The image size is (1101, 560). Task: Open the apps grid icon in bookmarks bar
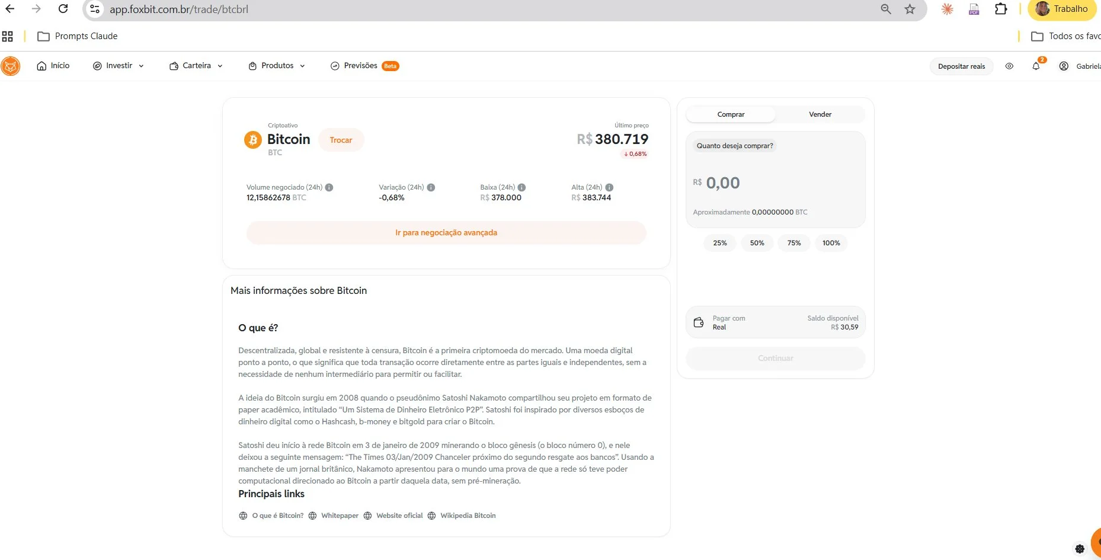[8, 36]
